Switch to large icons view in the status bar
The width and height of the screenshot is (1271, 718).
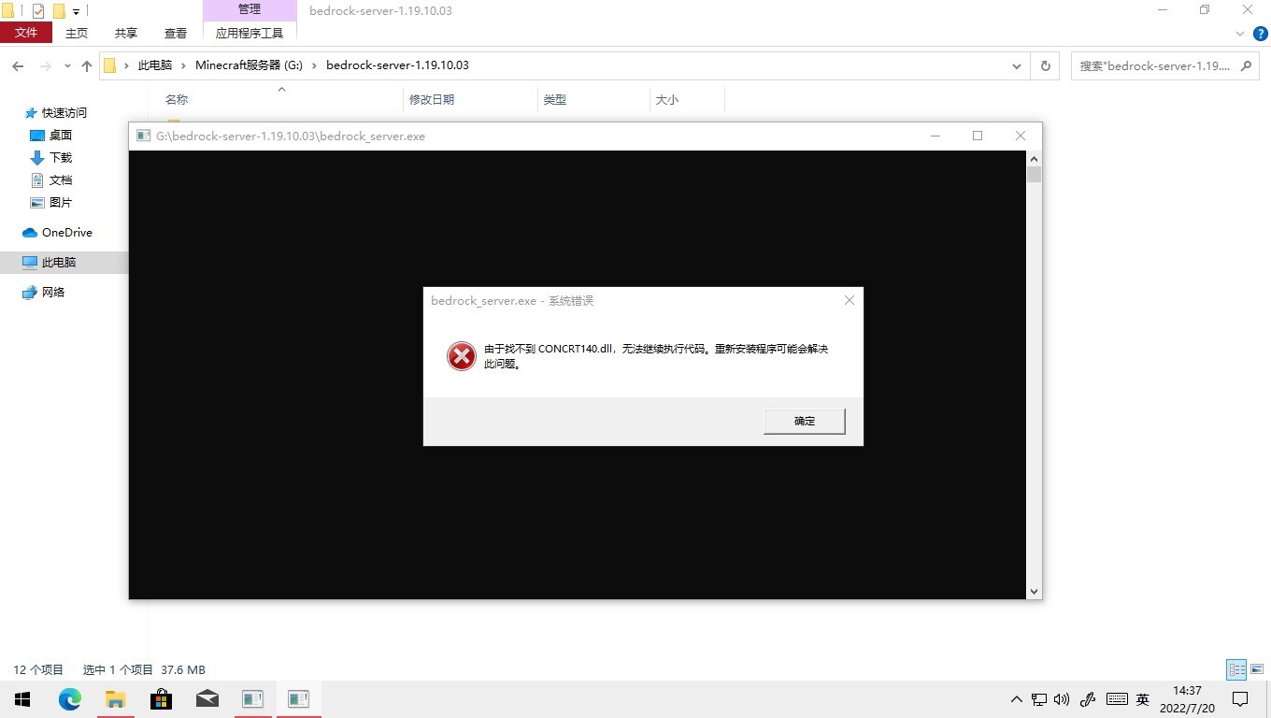pos(1257,669)
